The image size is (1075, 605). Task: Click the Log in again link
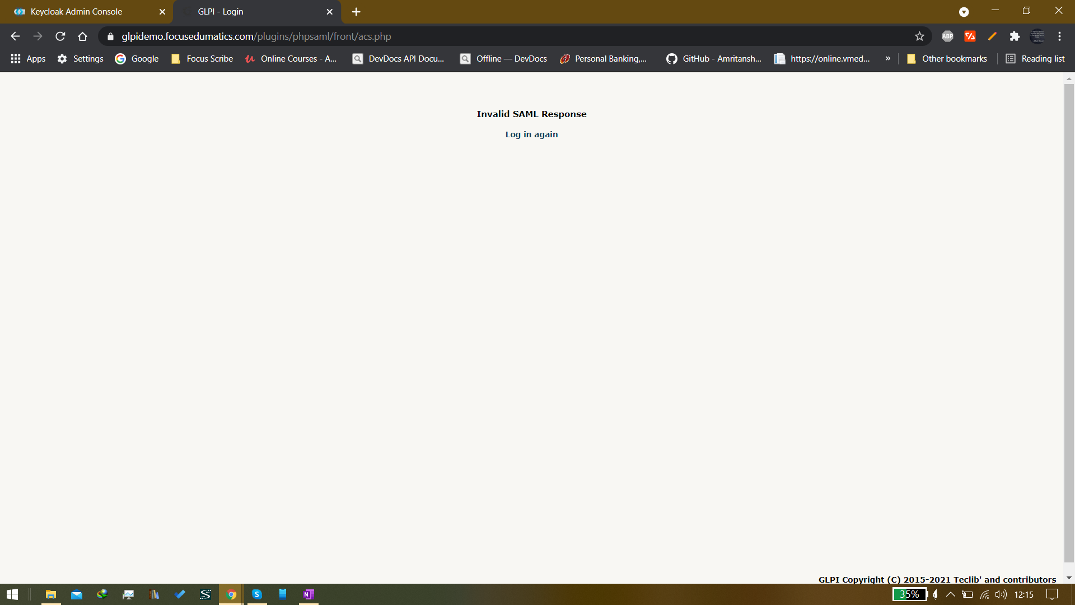pyautogui.click(x=531, y=134)
